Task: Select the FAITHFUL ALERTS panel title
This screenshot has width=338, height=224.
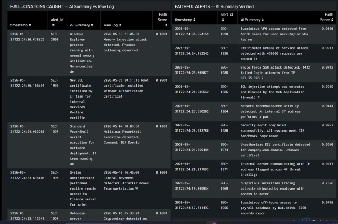Action: 214,6
